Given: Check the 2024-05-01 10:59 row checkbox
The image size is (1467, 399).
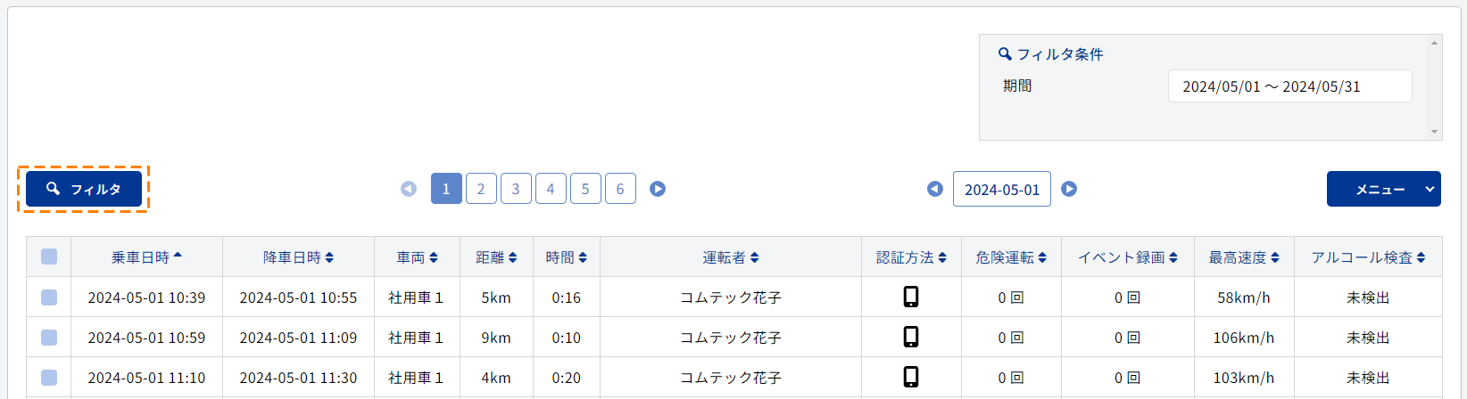Looking at the screenshot, I should point(49,338).
